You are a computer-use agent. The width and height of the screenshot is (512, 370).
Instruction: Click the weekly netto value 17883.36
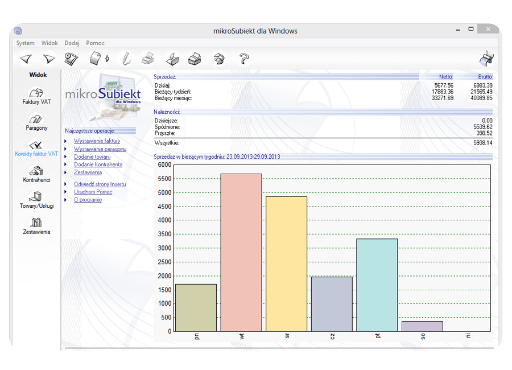click(x=443, y=92)
